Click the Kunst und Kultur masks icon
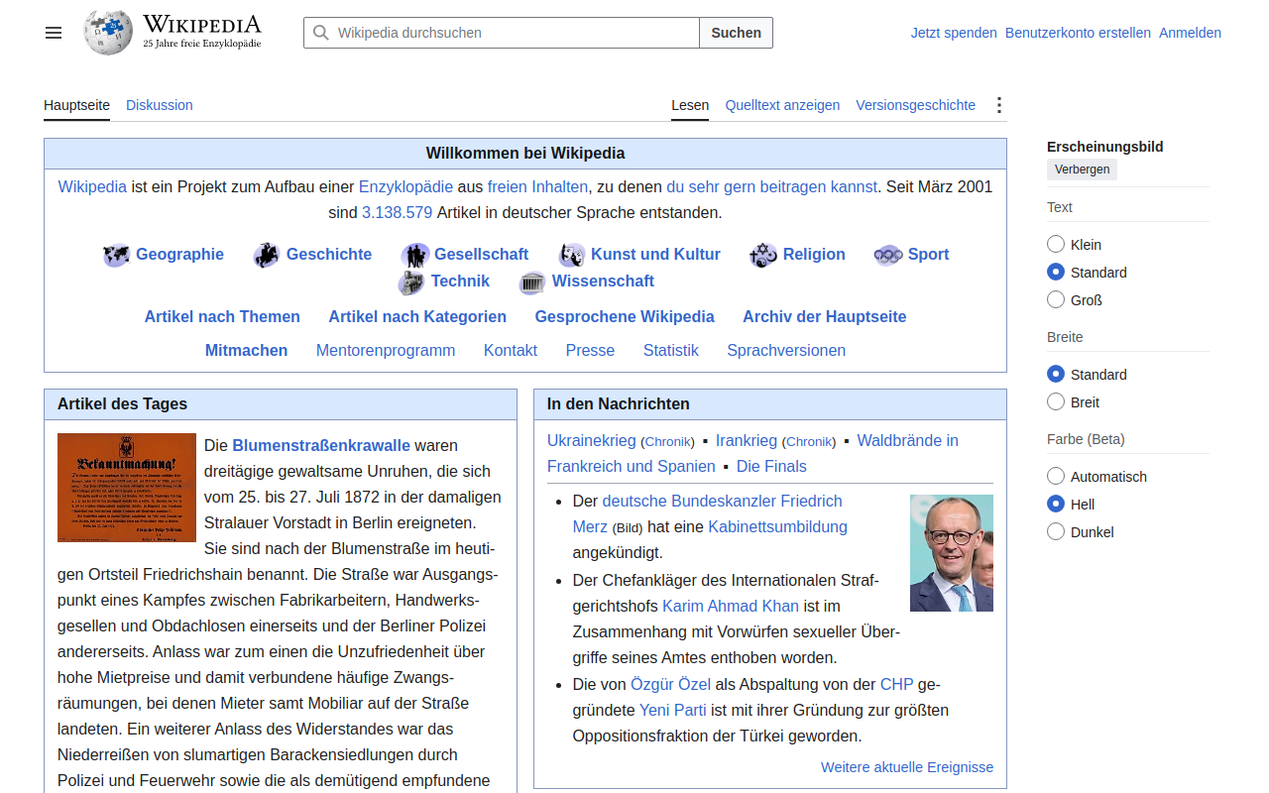 pos(572,255)
